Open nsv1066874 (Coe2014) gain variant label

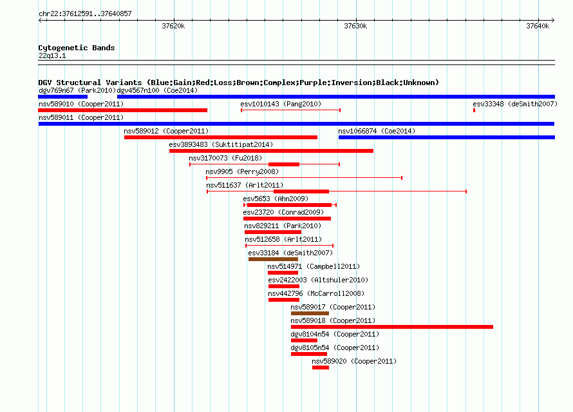(x=377, y=131)
